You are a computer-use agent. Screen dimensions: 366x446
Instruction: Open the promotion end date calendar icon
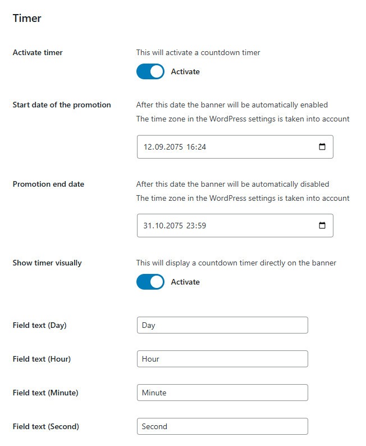[x=322, y=226]
